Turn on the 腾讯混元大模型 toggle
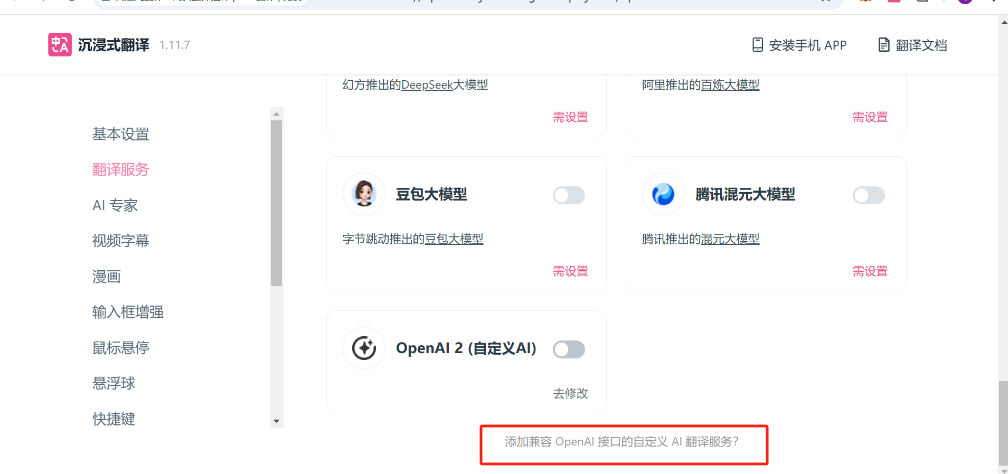The width and height of the screenshot is (1008, 474). 868,195
